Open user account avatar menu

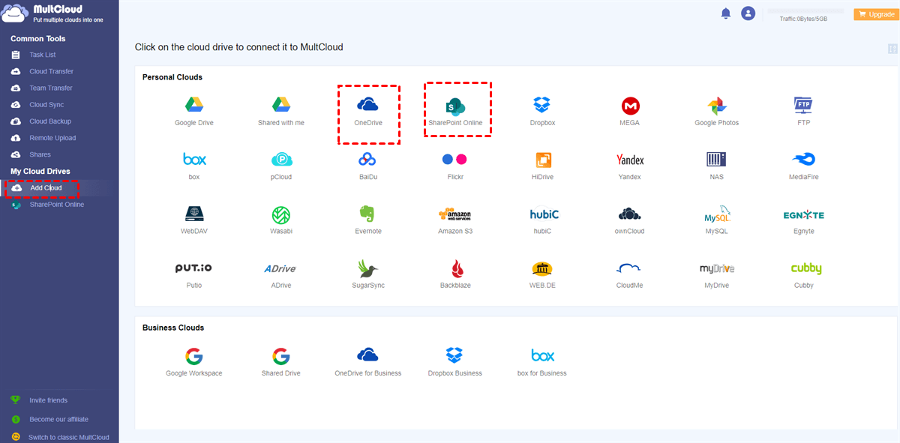click(748, 13)
